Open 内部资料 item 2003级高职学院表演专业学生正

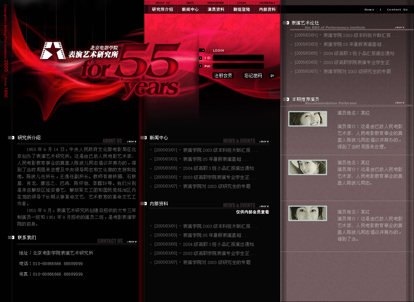click(205, 253)
